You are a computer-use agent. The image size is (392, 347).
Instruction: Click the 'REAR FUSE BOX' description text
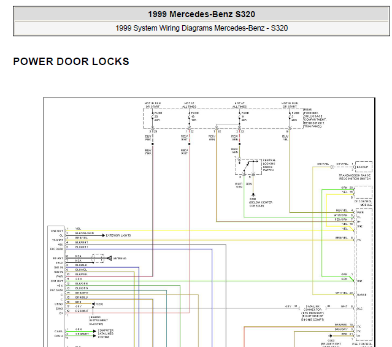(315, 118)
